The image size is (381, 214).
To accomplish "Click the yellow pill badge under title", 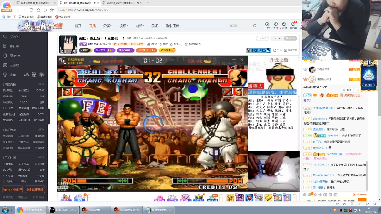I will pyautogui.click(x=167, y=50).
